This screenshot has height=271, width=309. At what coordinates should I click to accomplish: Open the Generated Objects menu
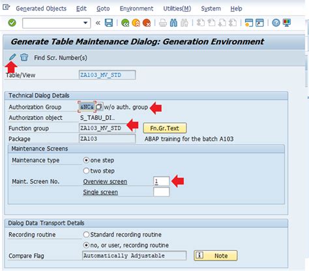tap(41, 8)
